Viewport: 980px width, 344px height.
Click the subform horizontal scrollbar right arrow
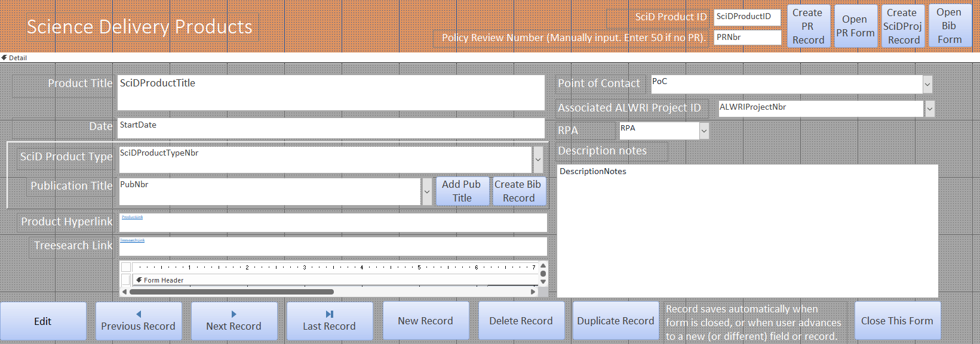point(533,292)
